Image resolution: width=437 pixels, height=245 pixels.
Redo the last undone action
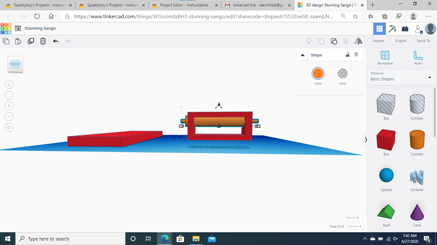[68, 41]
